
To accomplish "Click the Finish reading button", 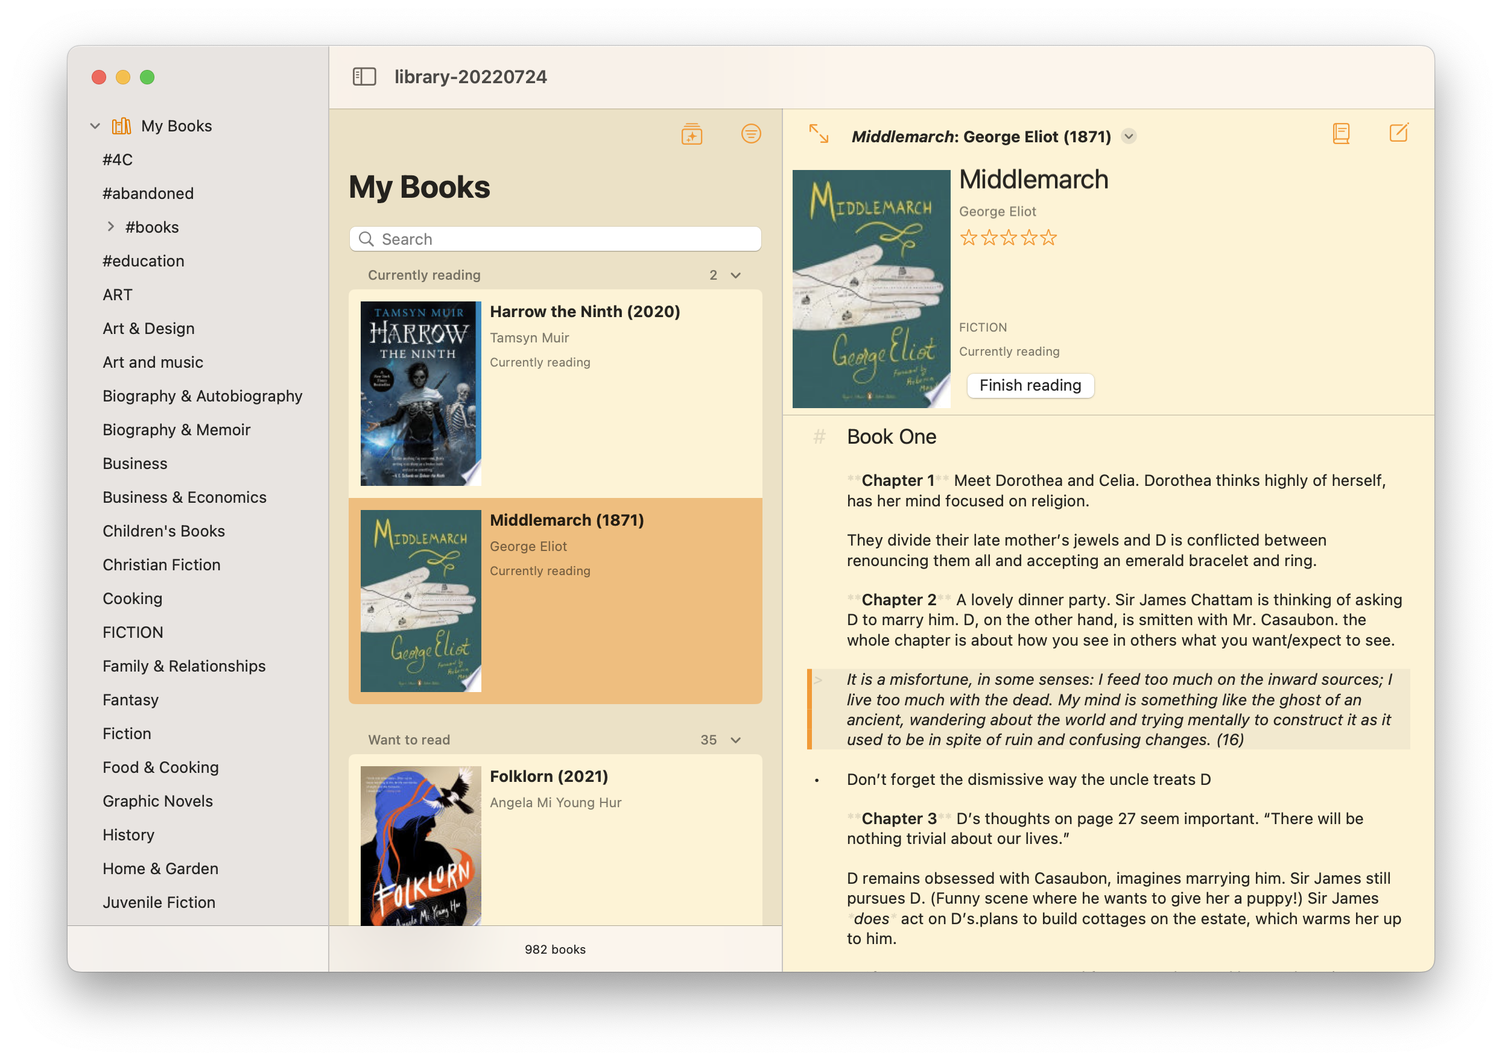I will pos(1030,385).
